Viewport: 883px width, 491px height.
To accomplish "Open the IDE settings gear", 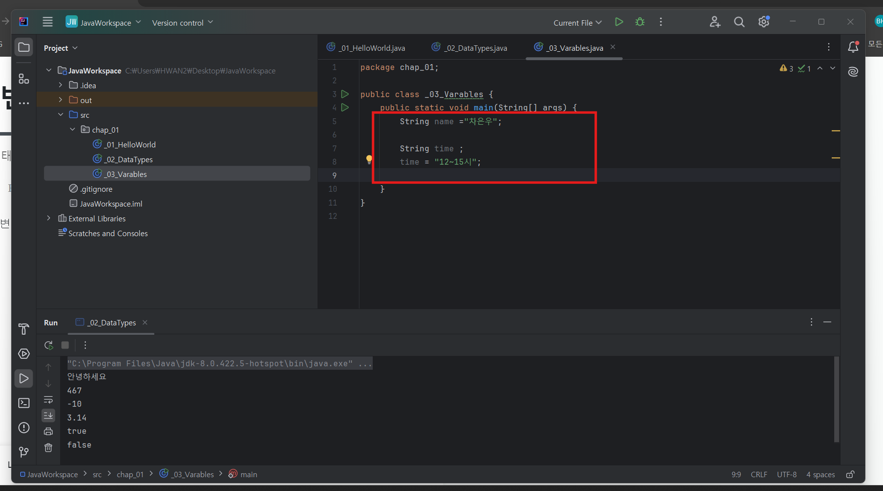I will [x=764, y=22].
